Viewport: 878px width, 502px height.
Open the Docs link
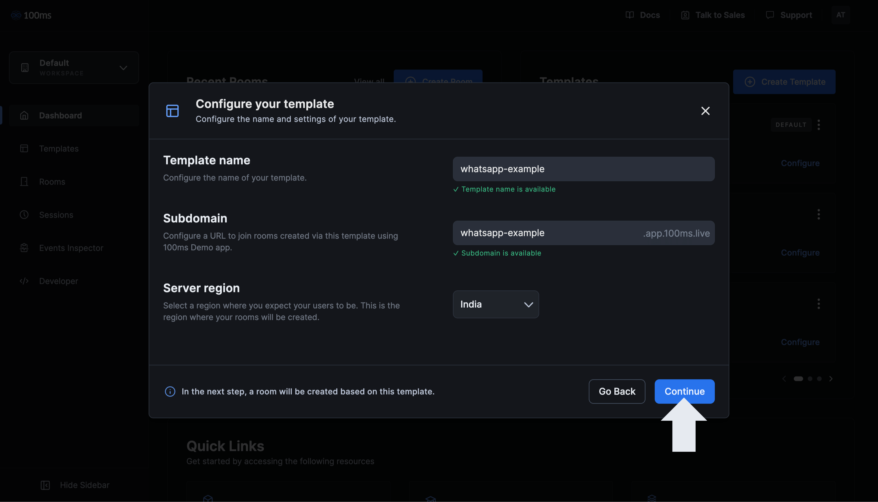[643, 15]
